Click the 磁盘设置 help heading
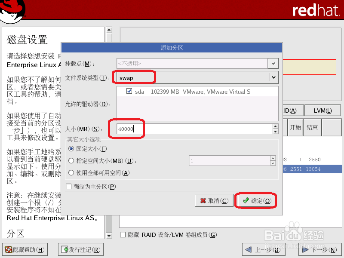Screen dimensions: 344x258 pos(27,40)
